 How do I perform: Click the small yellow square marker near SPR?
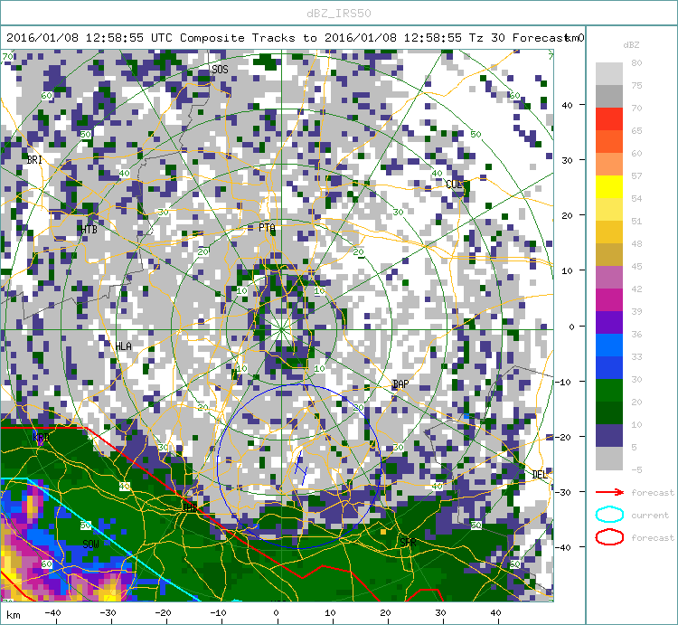(383, 532)
